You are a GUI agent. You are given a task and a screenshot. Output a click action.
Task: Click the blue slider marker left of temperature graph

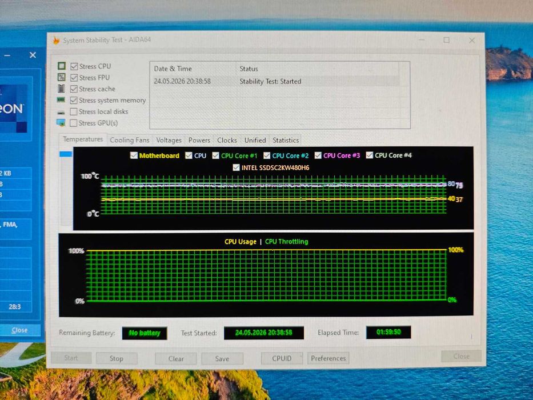66,154
